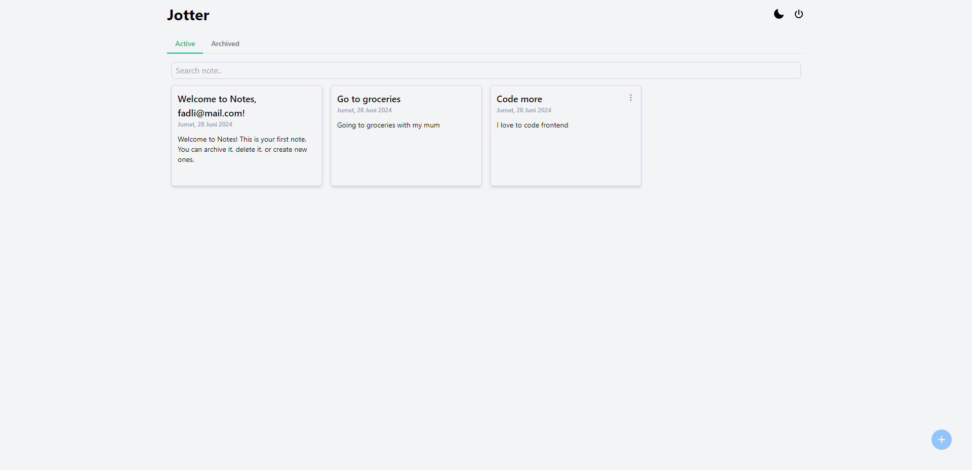This screenshot has width=972, height=470.
Task: Click the date under Go to groceries
Action: click(x=364, y=110)
